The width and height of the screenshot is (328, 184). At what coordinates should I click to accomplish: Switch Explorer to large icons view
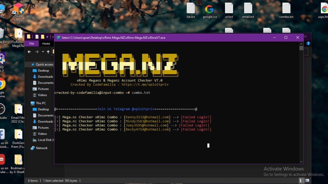tap(307, 180)
